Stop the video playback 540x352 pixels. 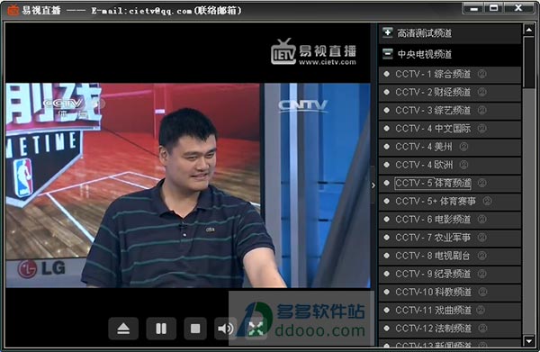tap(195, 329)
